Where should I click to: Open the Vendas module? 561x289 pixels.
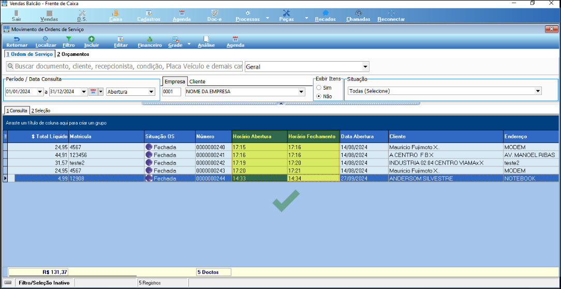click(49, 16)
